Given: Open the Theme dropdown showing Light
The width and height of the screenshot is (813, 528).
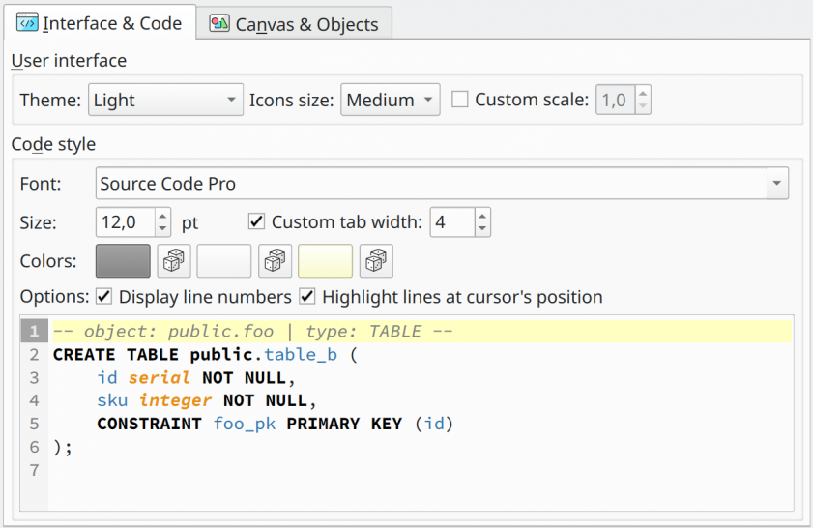Looking at the screenshot, I should tap(165, 100).
